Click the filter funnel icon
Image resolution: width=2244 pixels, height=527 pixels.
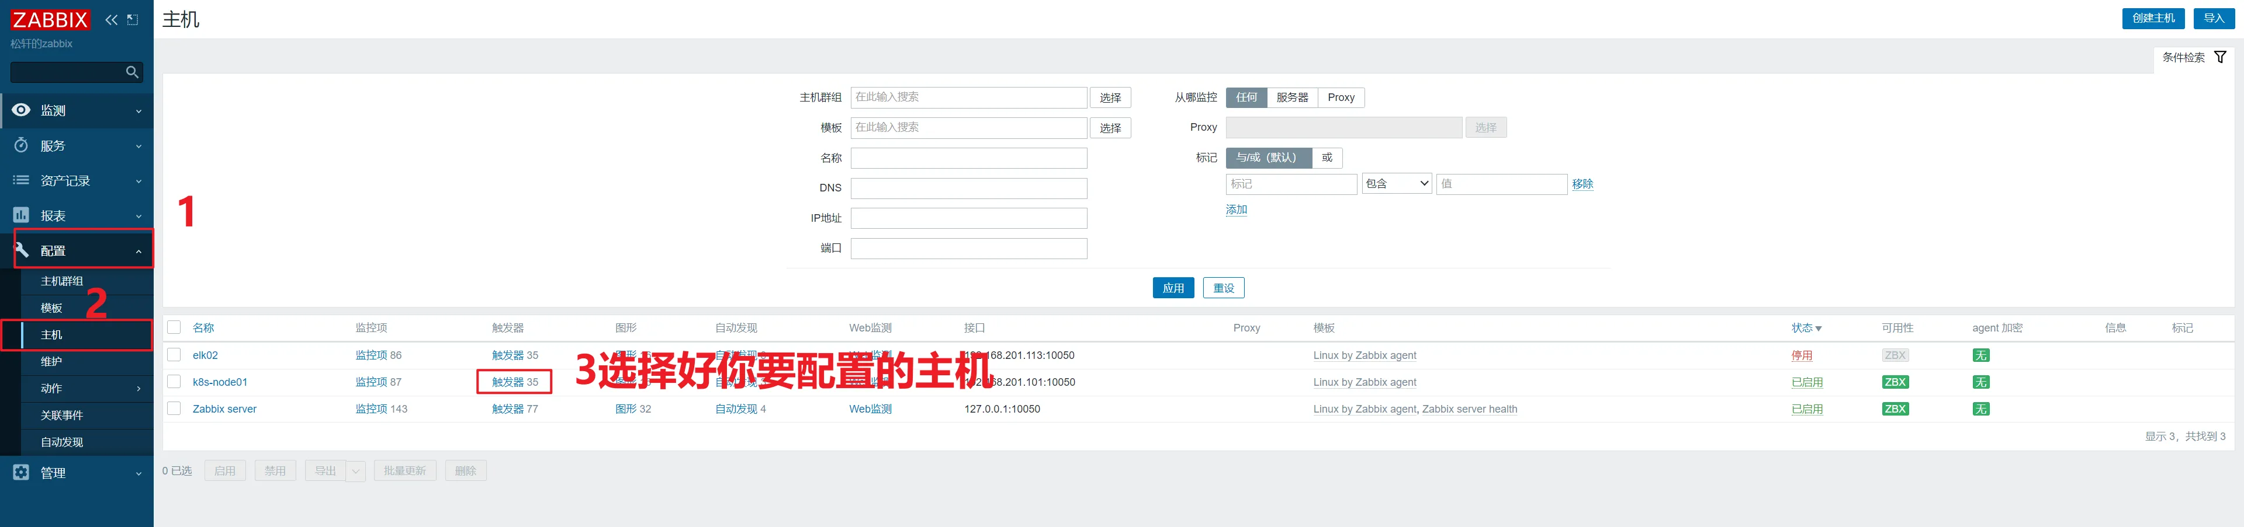click(x=2219, y=57)
